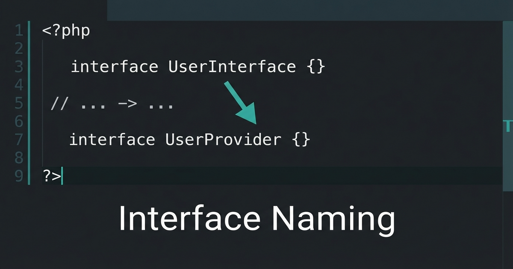Select the UserProvider identifier

[223, 139]
